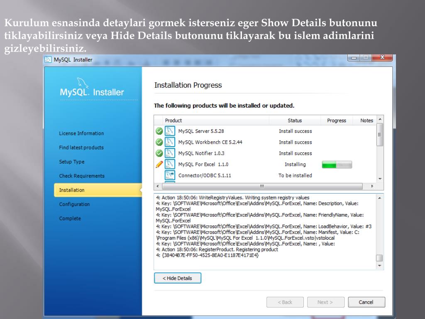Screen dimensions: 425x319
Task: Click Install success status for MySQL Notifier
Action: (x=296, y=153)
